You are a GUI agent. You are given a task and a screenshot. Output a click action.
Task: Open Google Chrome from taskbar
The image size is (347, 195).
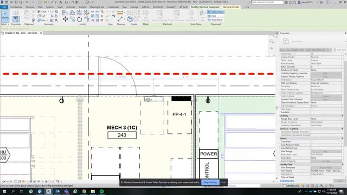tap(84, 191)
